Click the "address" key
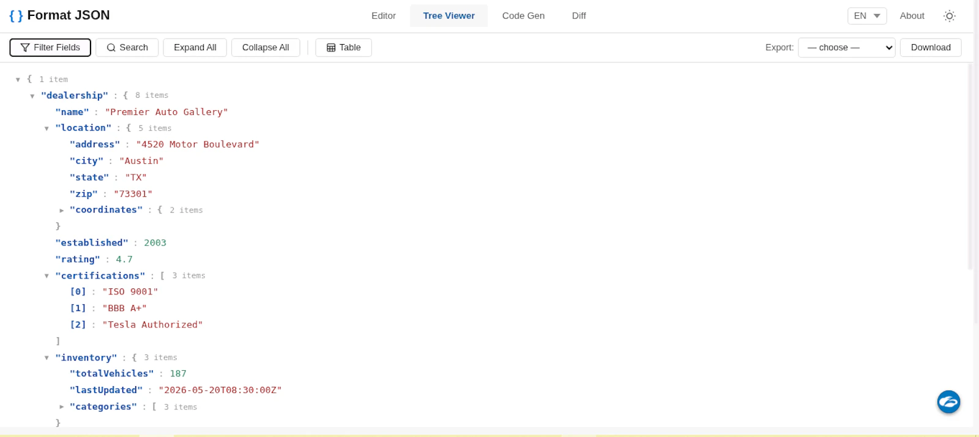 click(x=95, y=144)
